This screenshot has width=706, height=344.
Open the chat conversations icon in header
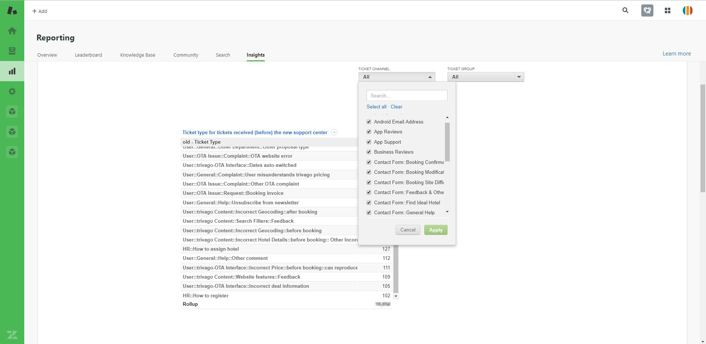[647, 11]
